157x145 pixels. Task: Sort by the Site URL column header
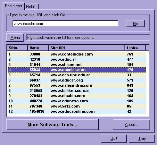pyautogui.click(x=86, y=48)
